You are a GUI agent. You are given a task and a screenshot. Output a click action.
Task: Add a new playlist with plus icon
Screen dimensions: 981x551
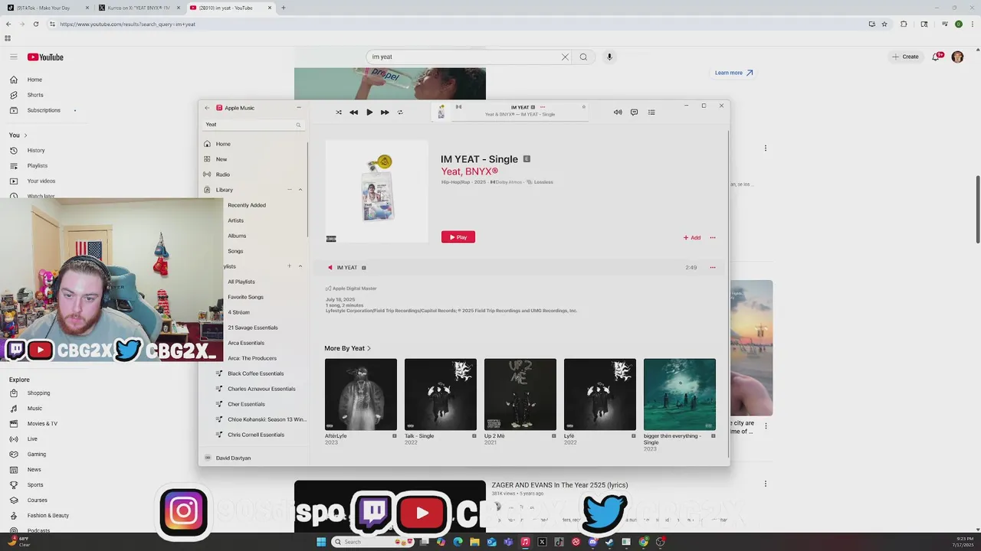click(289, 266)
